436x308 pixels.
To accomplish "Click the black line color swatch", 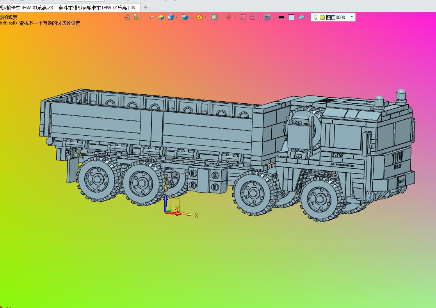I will point(281,18).
